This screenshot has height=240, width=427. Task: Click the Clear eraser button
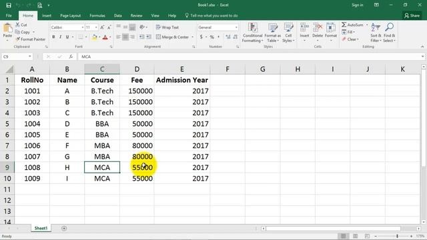click(x=350, y=39)
